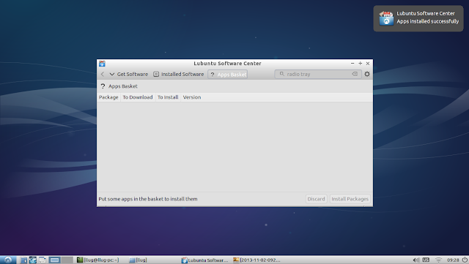Click the Apps Basket heading question icon
469x264 pixels.
(103, 86)
